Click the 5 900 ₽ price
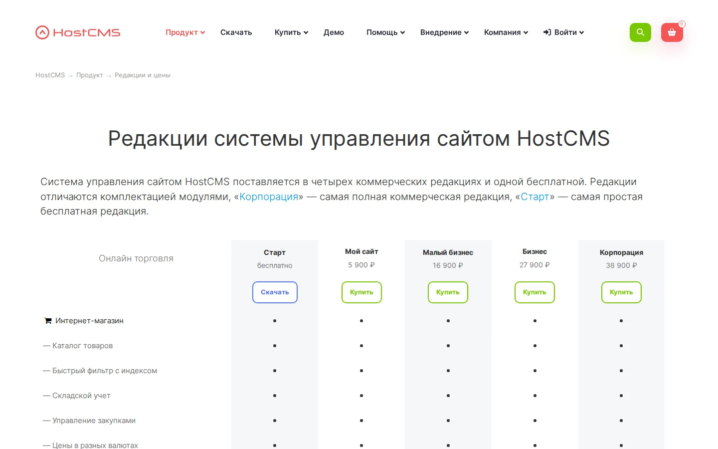This screenshot has width=718, height=449. pos(361,265)
